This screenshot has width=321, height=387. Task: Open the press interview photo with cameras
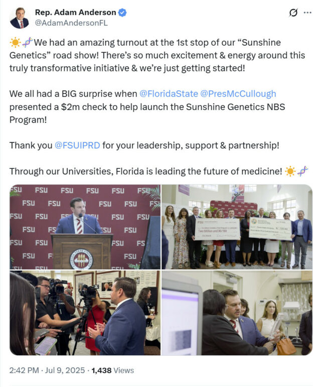click(x=85, y=313)
